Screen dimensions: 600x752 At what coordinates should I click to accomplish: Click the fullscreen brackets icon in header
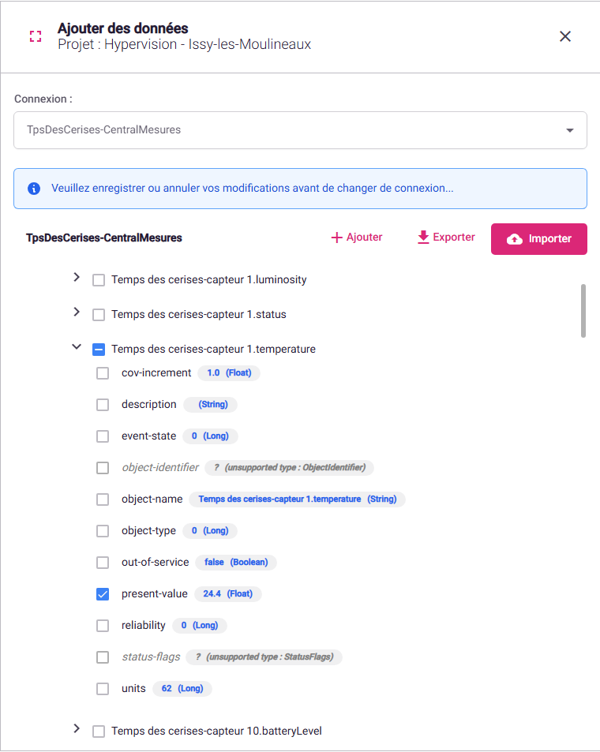click(35, 36)
